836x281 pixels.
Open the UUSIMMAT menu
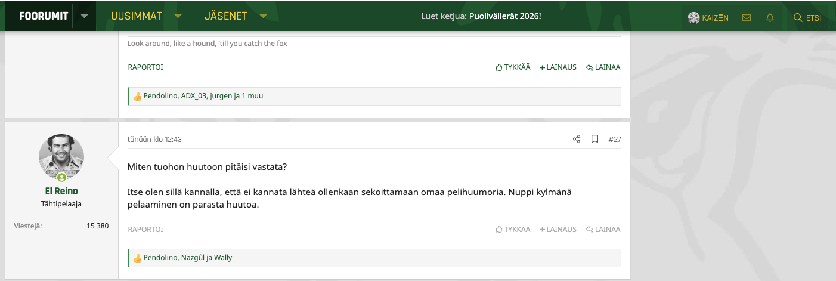(x=137, y=16)
